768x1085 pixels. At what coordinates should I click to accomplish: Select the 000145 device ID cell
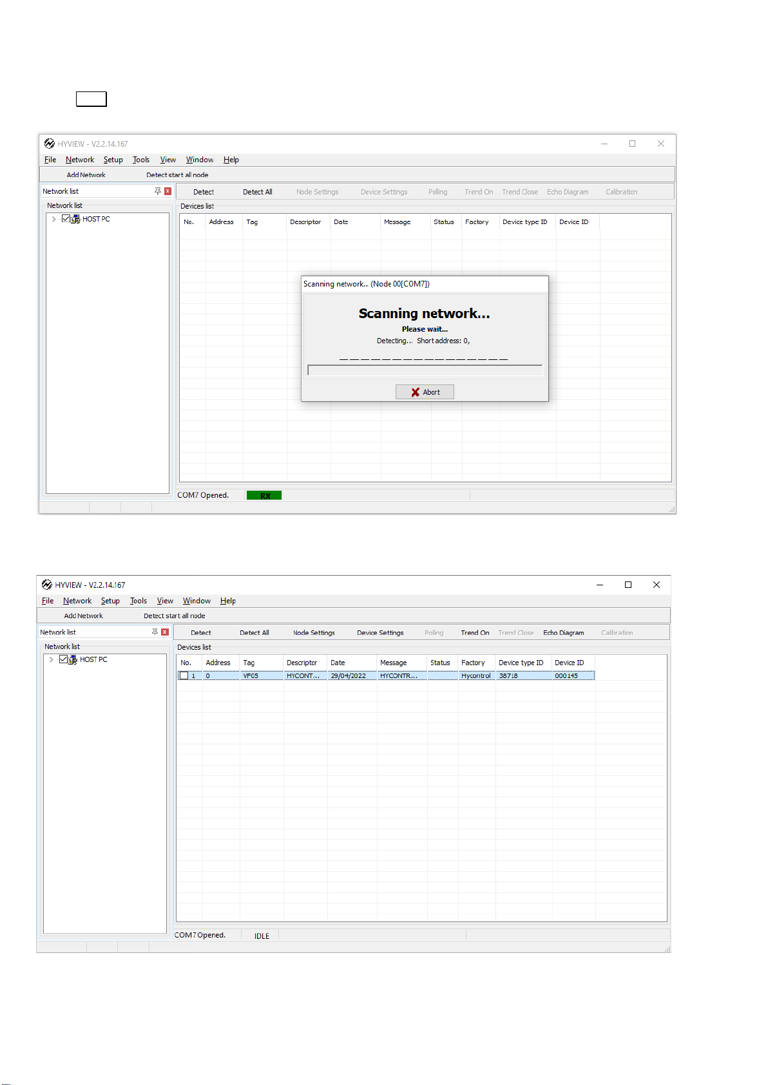pos(573,675)
